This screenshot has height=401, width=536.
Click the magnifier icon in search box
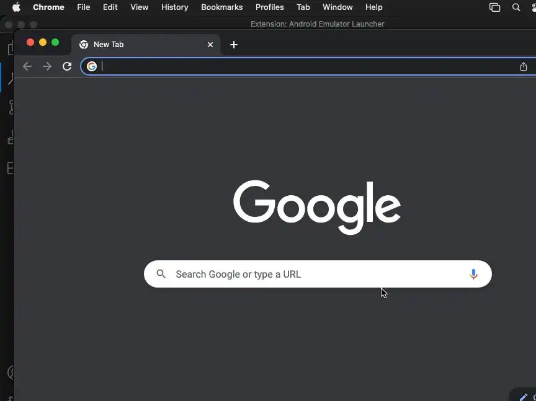(x=161, y=273)
